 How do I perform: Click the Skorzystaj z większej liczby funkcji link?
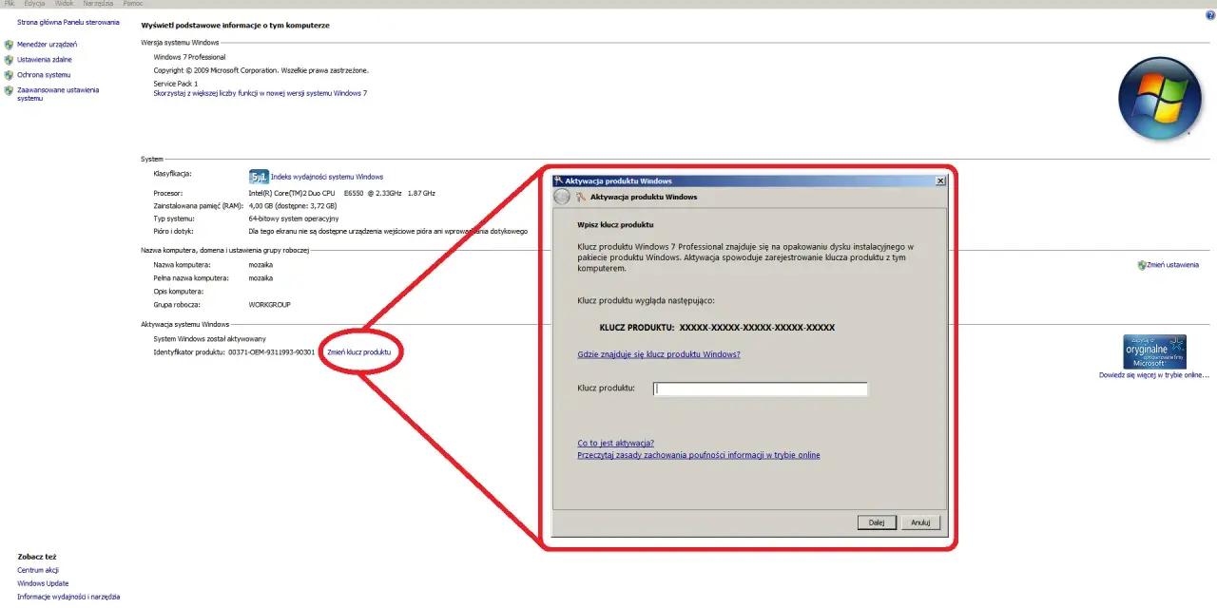[261, 93]
